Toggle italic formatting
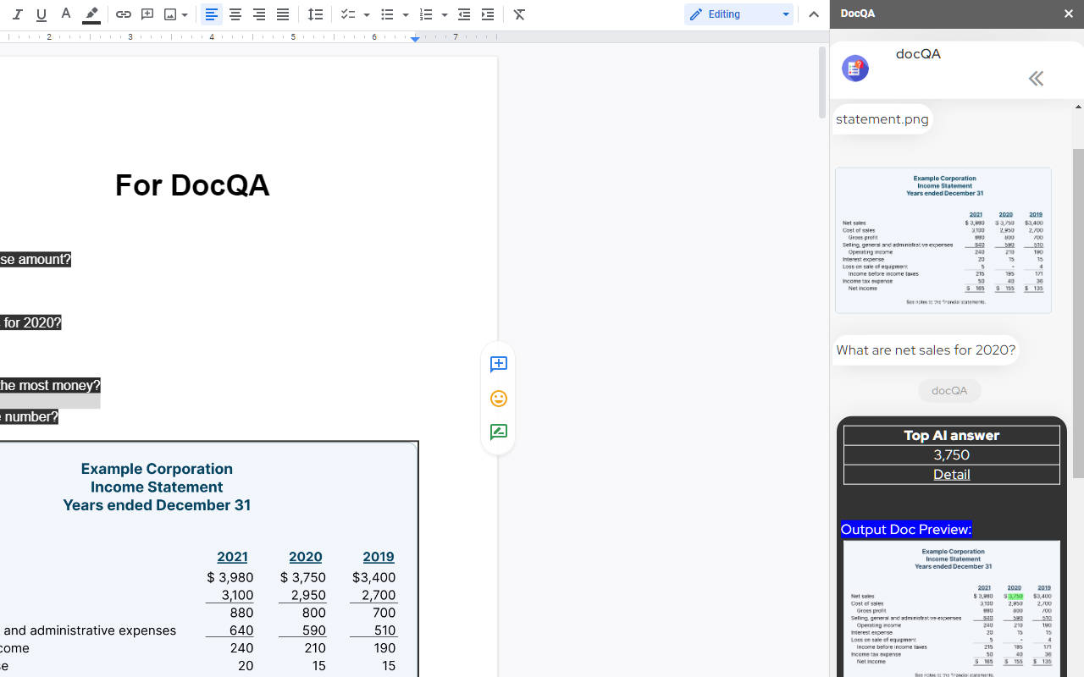The image size is (1084, 677). pyautogui.click(x=18, y=14)
